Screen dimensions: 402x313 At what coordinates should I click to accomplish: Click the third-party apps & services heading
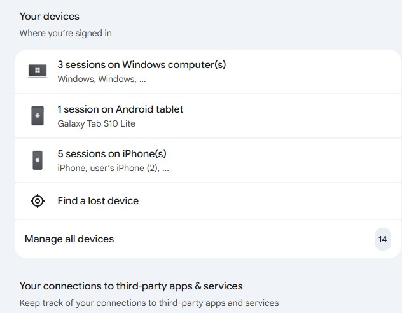pyautogui.click(x=131, y=286)
